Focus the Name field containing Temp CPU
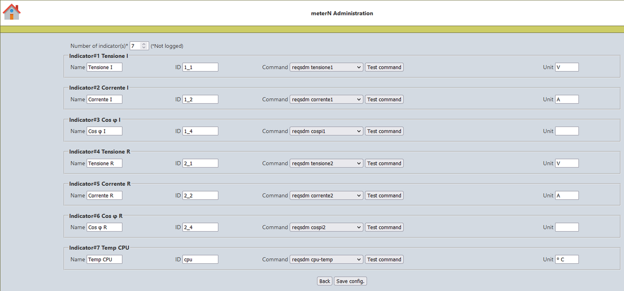The height and width of the screenshot is (291, 624). tap(104, 259)
